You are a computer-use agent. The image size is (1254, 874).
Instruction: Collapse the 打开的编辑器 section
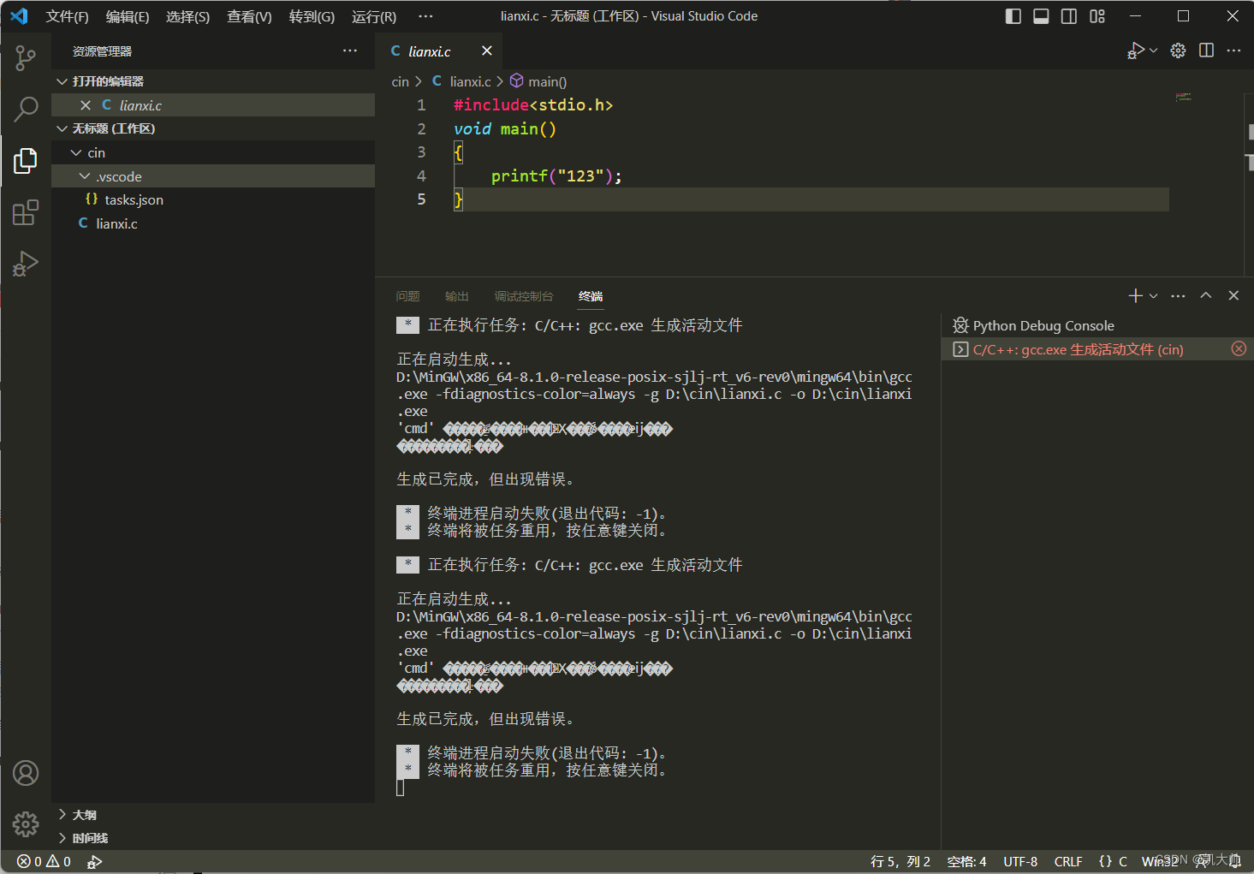click(x=213, y=81)
